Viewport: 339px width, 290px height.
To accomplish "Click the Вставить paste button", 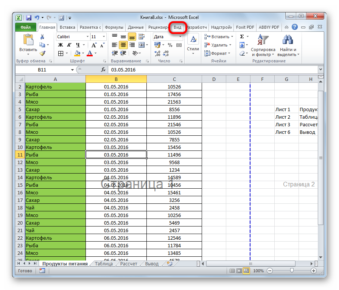I will (x=28, y=43).
